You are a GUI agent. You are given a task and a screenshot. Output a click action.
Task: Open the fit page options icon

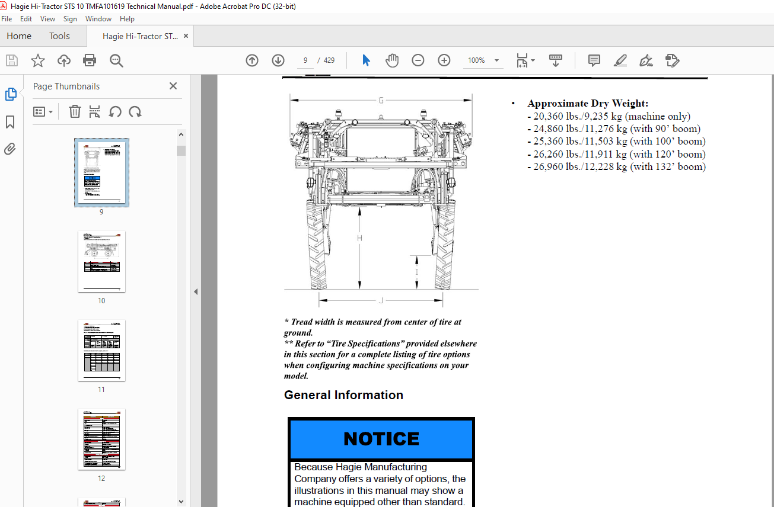(525, 60)
